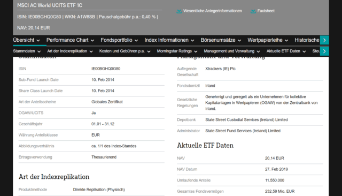The image size is (342, 196).
Task: Click Umlaufende Anteile value 11.550.000
Action: point(275,180)
